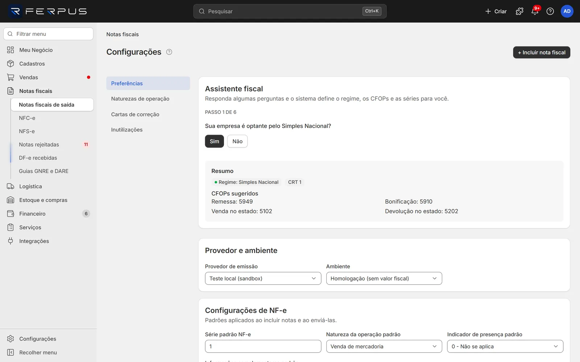580x362 pixels.
Task: Collapse the Notas fiscais sidebar section
Action: click(x=48, y=91)
